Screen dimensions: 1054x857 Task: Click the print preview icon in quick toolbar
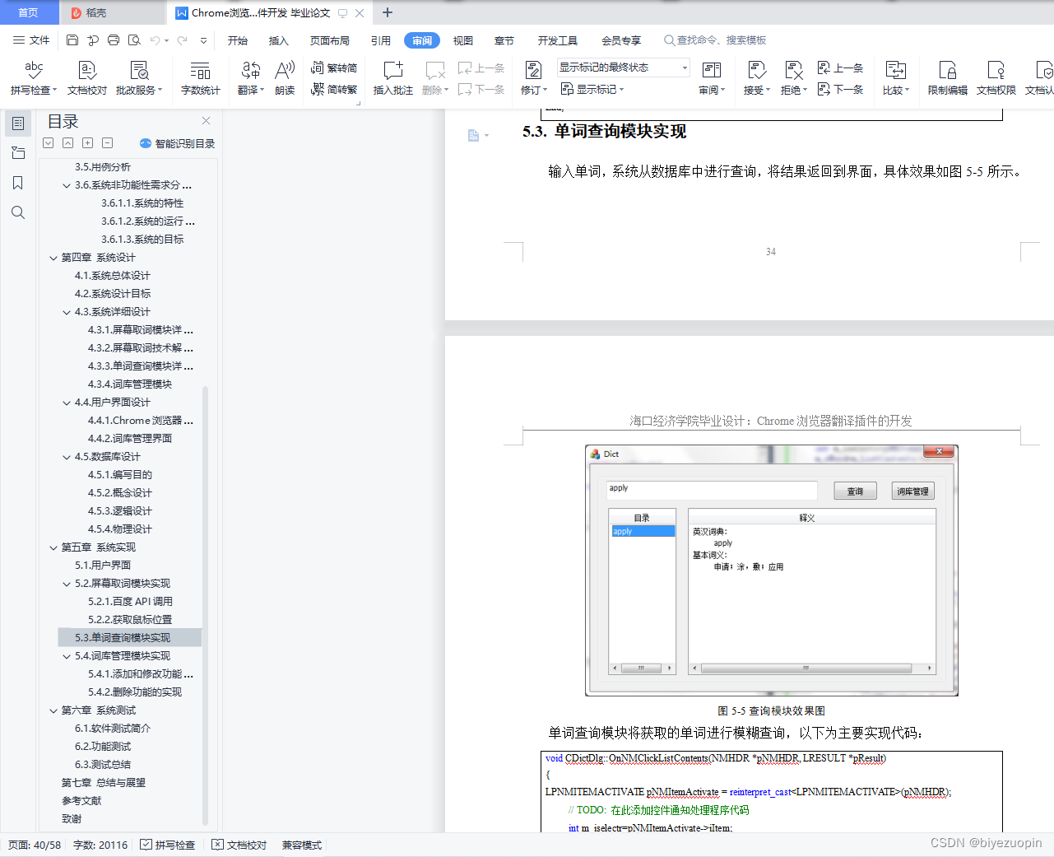click(x=134, y=40)
